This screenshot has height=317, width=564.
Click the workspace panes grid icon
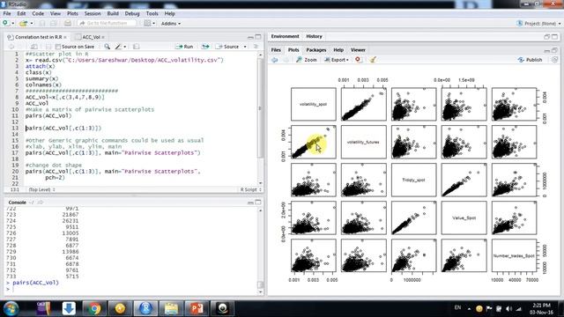click(x=147, y=23)
